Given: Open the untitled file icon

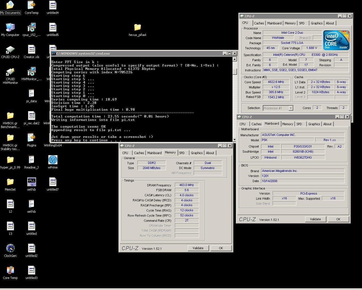Looking at the screenshot, I should click(31, 229).
